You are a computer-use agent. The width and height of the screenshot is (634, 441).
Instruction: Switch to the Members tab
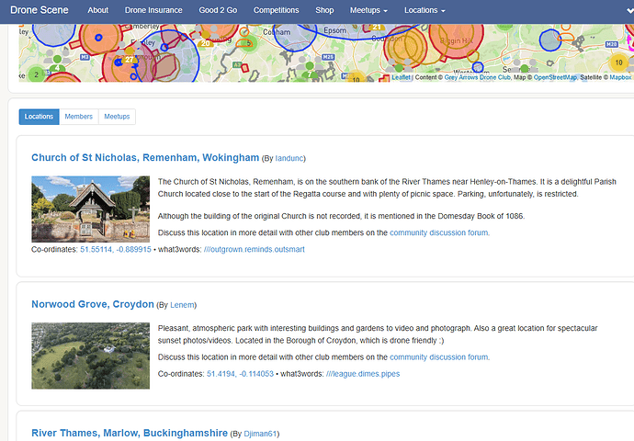[x=78, y=117]
